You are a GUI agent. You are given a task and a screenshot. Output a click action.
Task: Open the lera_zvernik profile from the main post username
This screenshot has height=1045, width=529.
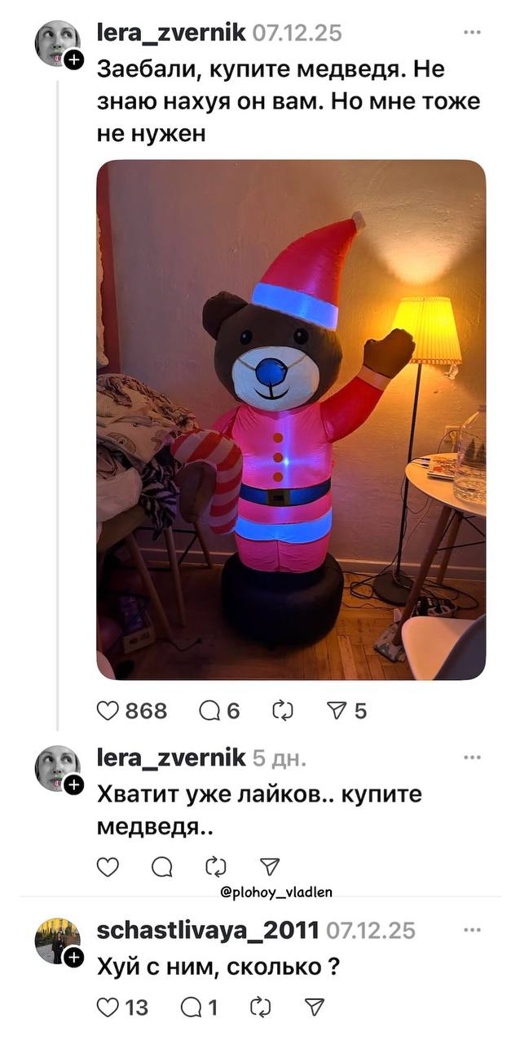pos(172,33)
